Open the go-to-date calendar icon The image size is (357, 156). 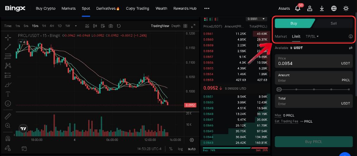click(24, 149)
